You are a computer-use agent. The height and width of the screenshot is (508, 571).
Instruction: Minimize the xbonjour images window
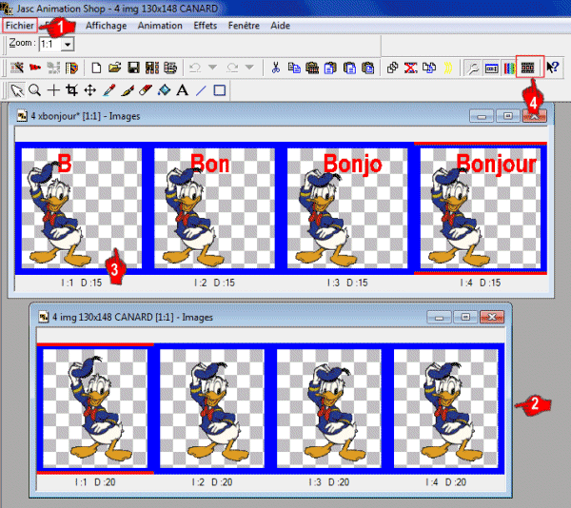(x=482, y=116)
